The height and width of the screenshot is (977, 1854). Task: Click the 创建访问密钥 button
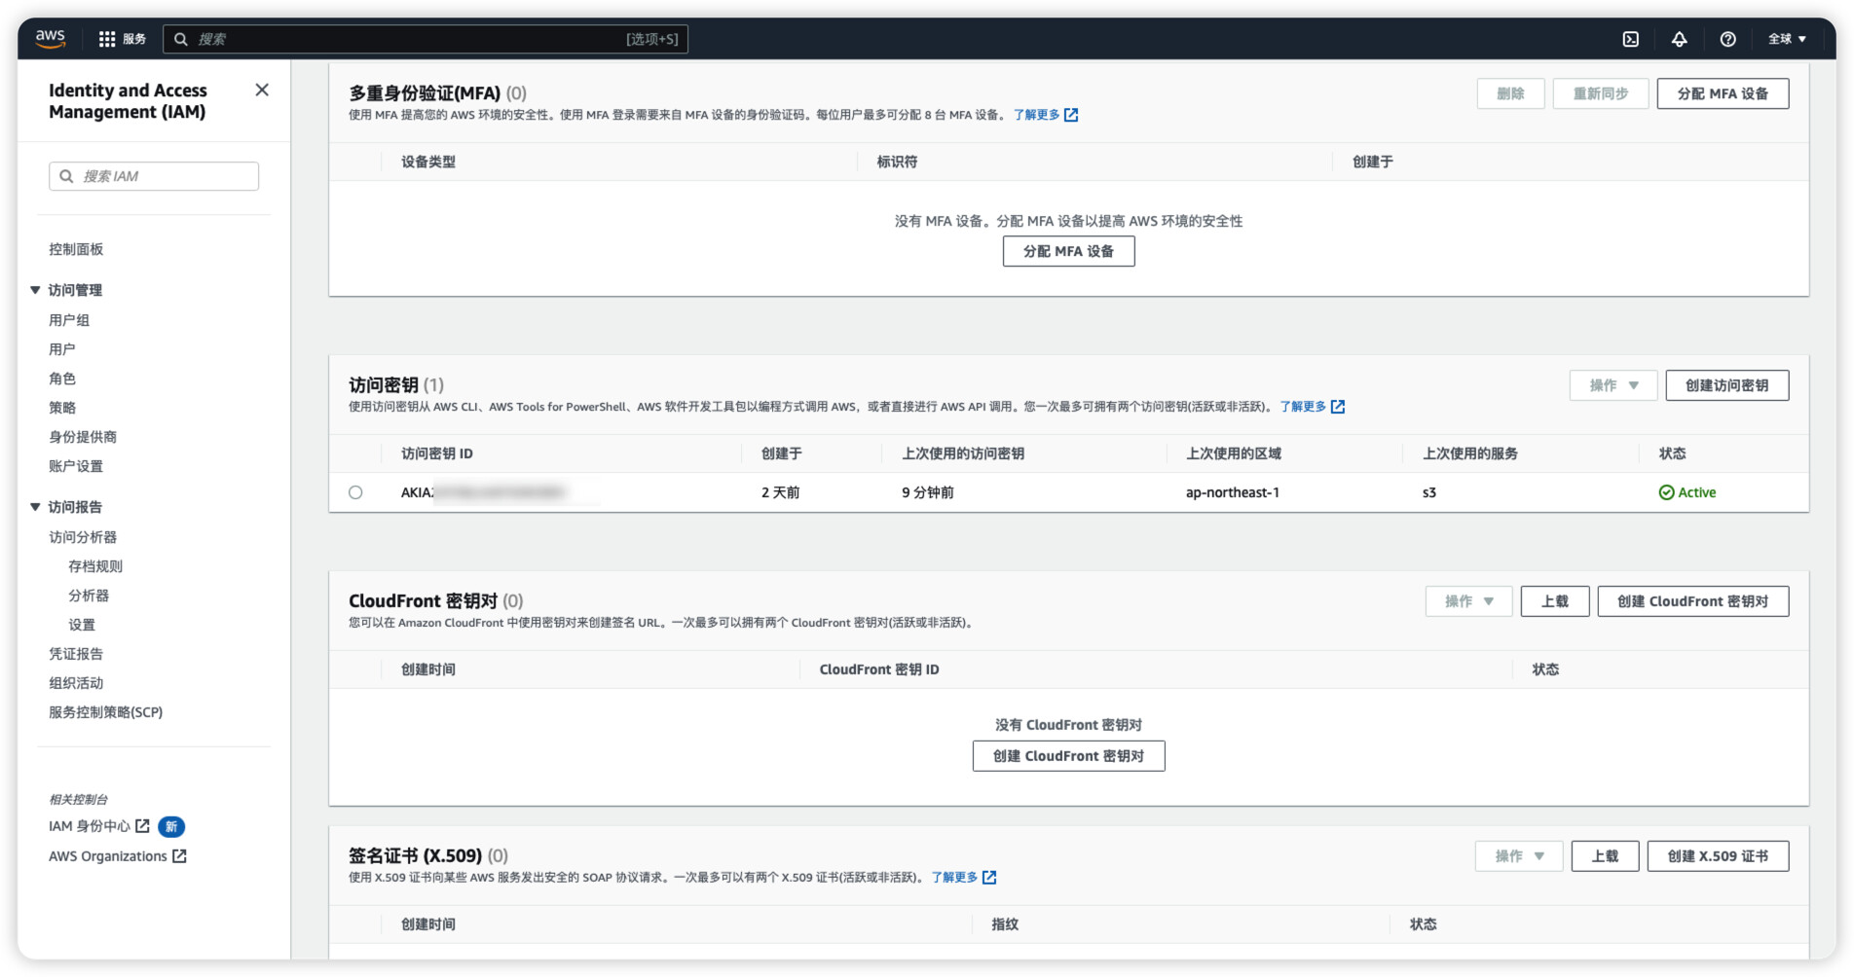[x=1727, y=385]
